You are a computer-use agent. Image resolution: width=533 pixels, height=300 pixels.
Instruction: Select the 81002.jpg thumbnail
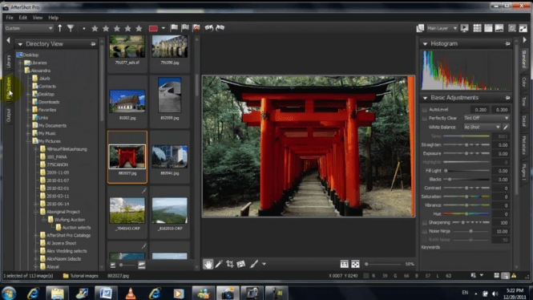(127, 101)
